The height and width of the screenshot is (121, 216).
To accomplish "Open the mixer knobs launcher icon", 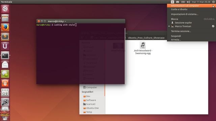I will [5, 92].
